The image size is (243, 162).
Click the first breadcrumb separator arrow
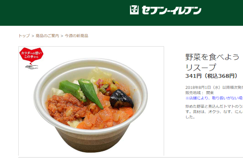click(33, 36)
